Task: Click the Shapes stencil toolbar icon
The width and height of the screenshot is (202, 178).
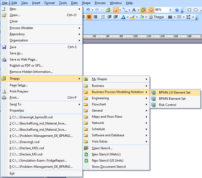Action: click(x=108, y=10)
